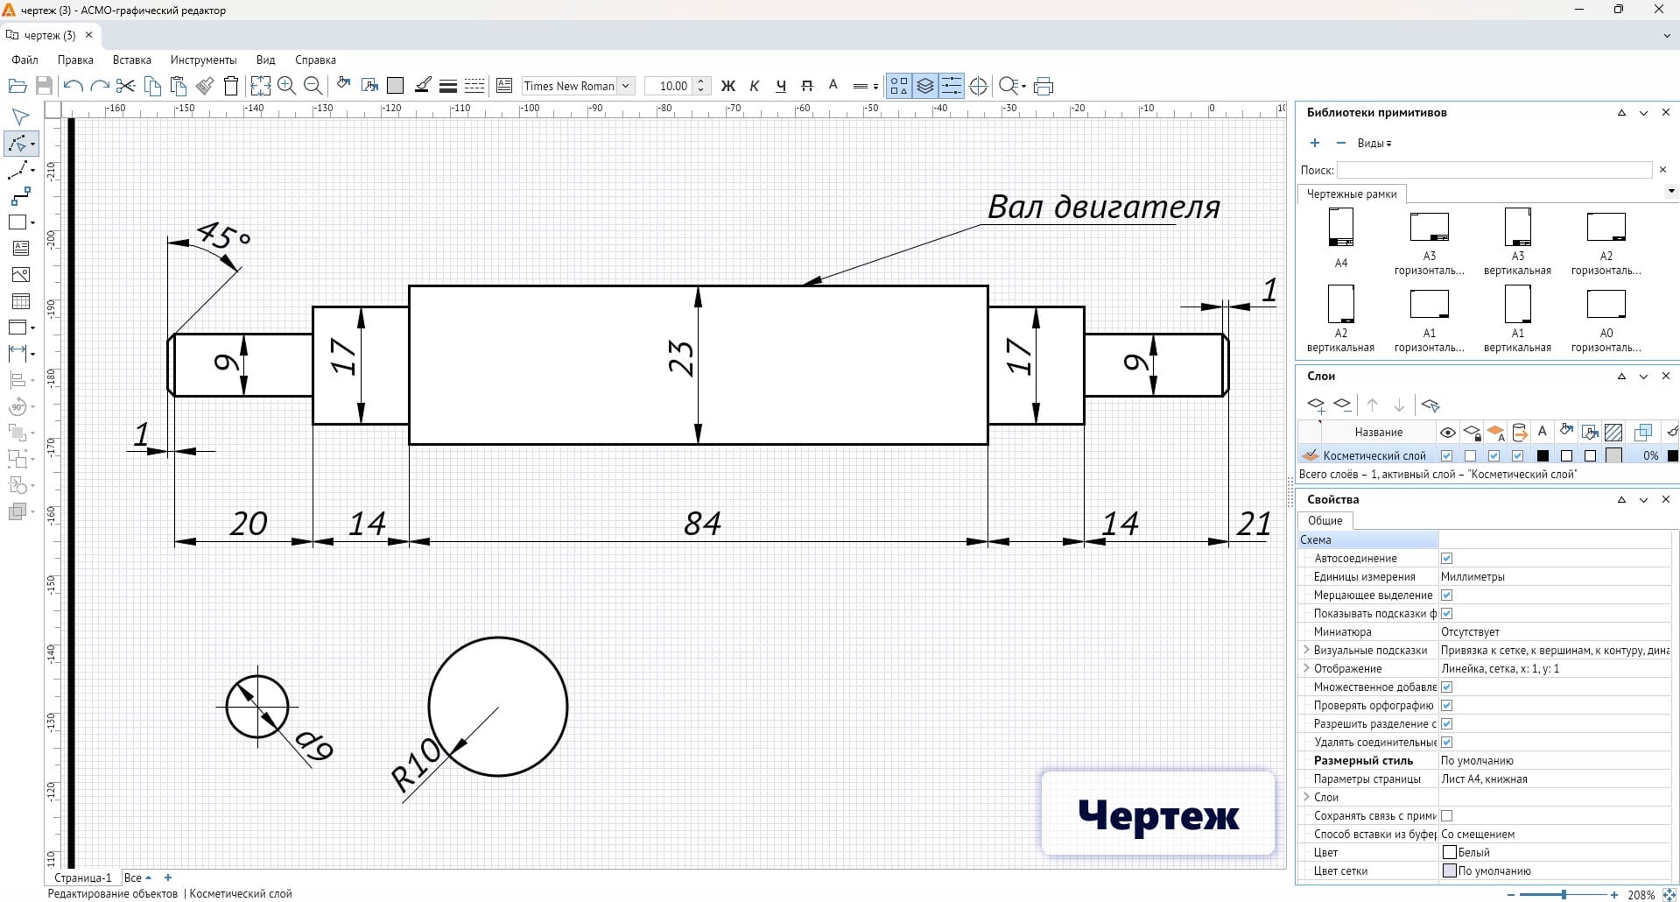
Task: Toggle visibility of Косметический слой
Action: tap(1446, 455)
